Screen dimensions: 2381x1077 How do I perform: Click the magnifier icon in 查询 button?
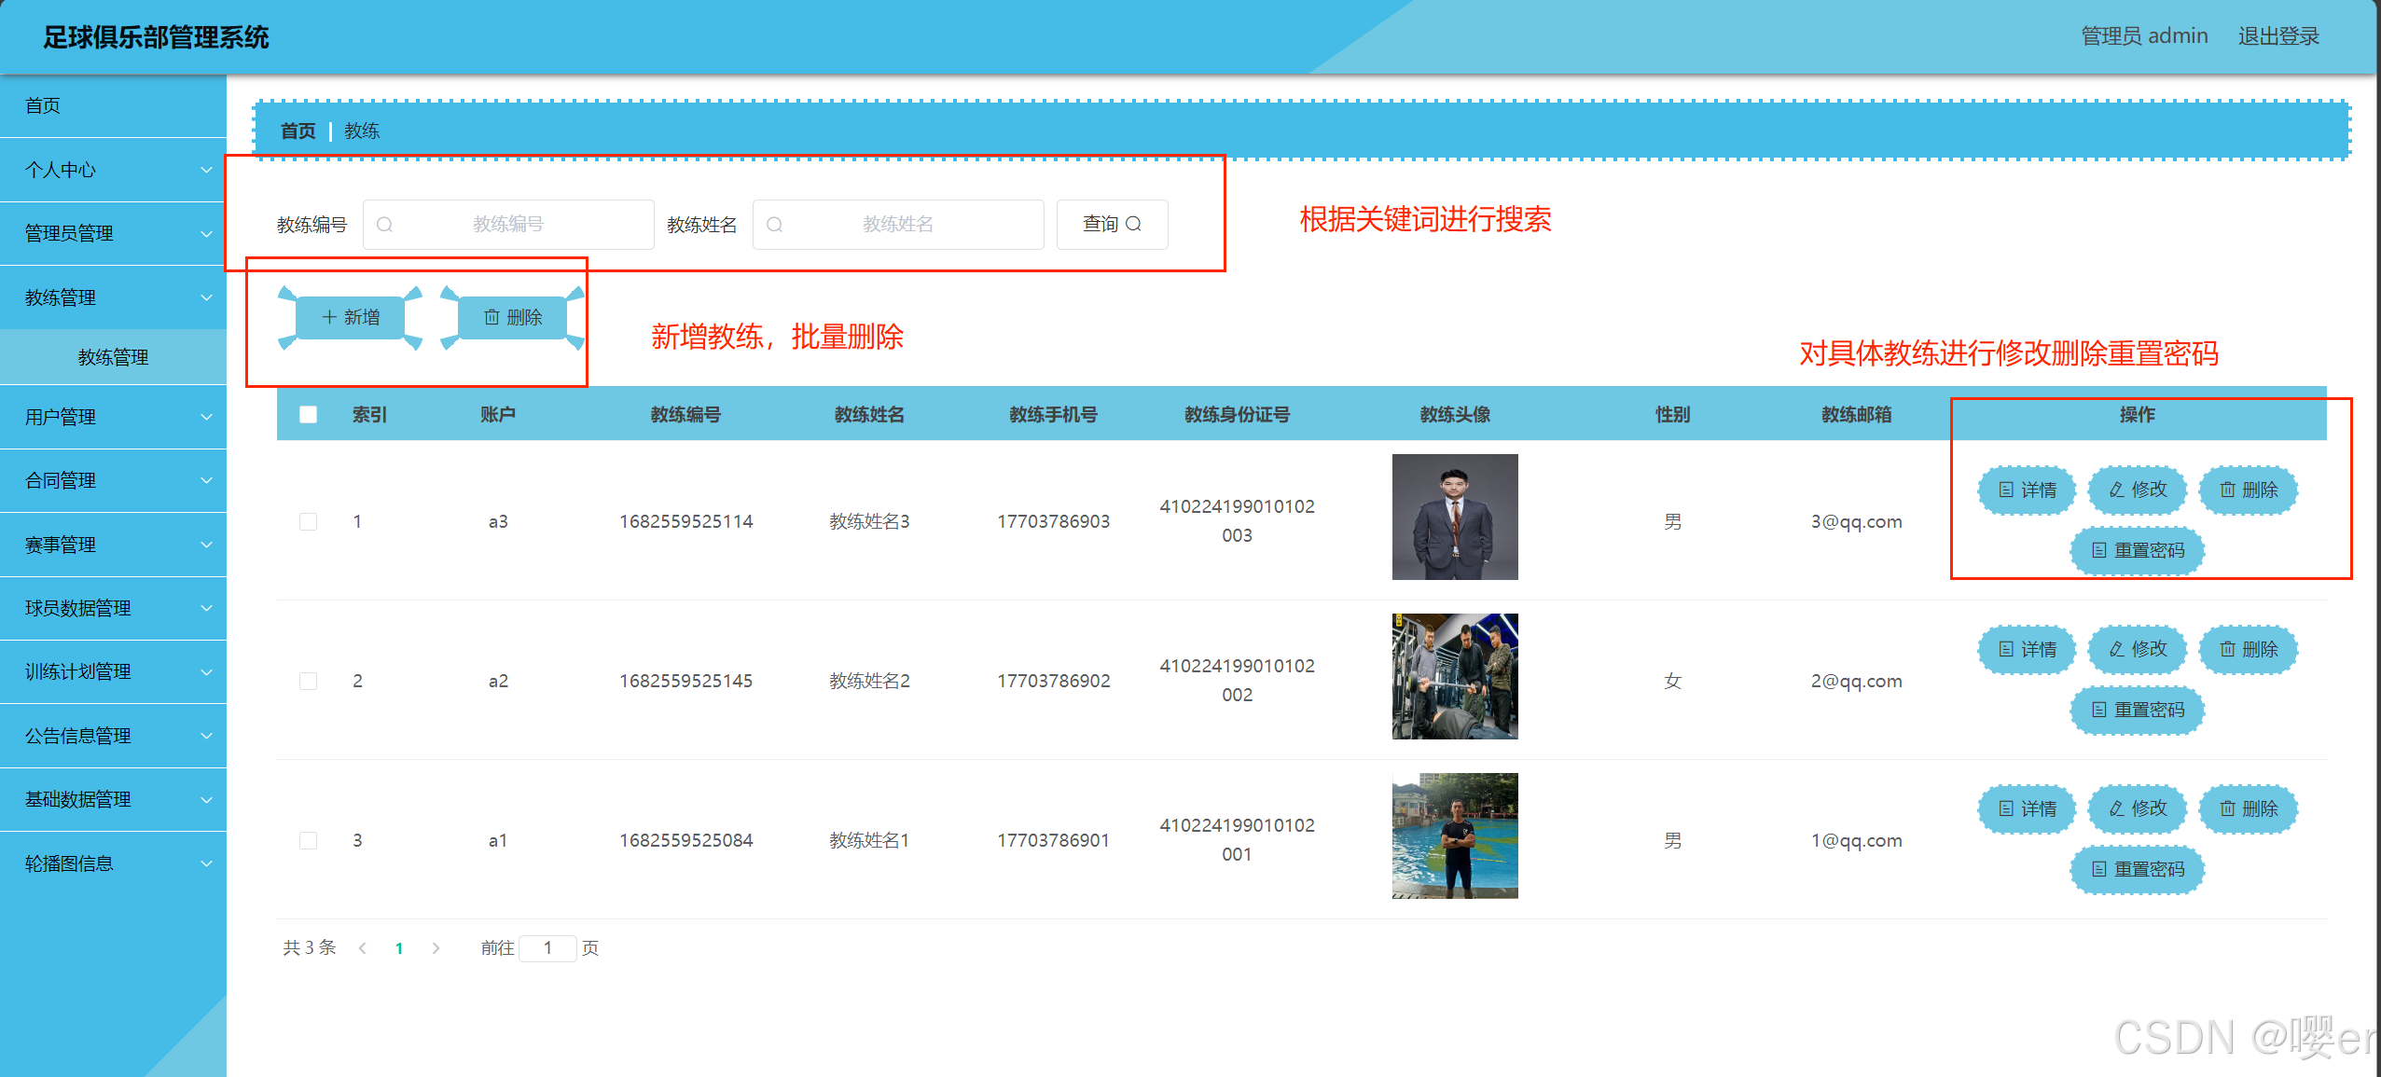point(1133,224)
